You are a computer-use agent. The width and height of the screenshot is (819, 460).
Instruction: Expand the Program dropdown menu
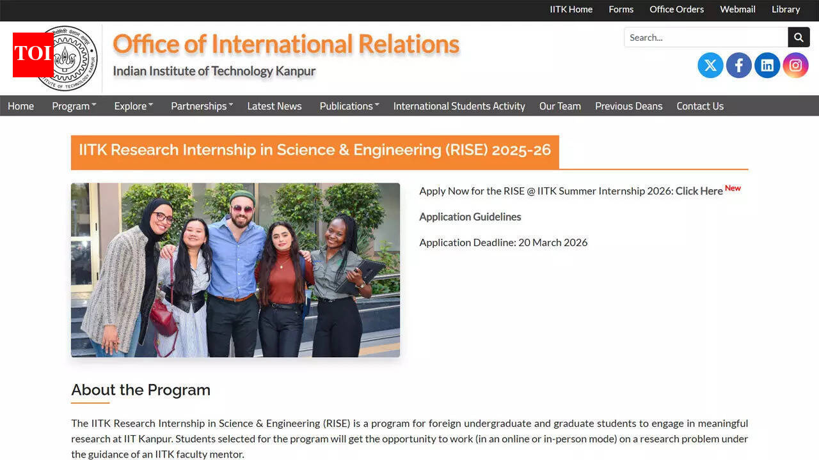(x=73, y=106)
